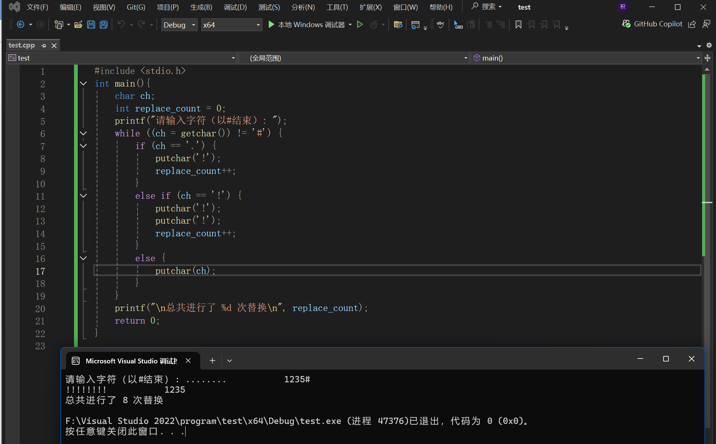Click the Open File folder icon
The height and width of the screenshot is (444, 716).
[x=78, y=25]
